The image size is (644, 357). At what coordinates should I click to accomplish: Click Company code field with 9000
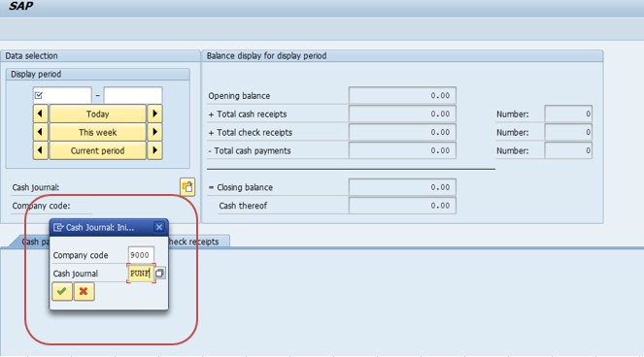[x=141, y=255]
